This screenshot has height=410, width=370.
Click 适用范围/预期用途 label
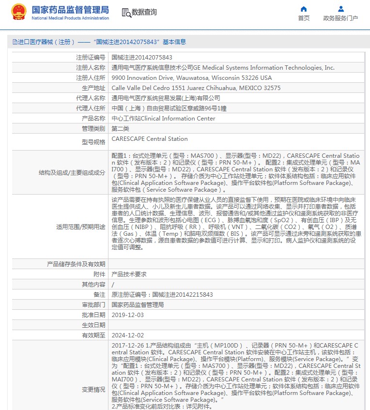pyautogui.click(x=80, y=227)
